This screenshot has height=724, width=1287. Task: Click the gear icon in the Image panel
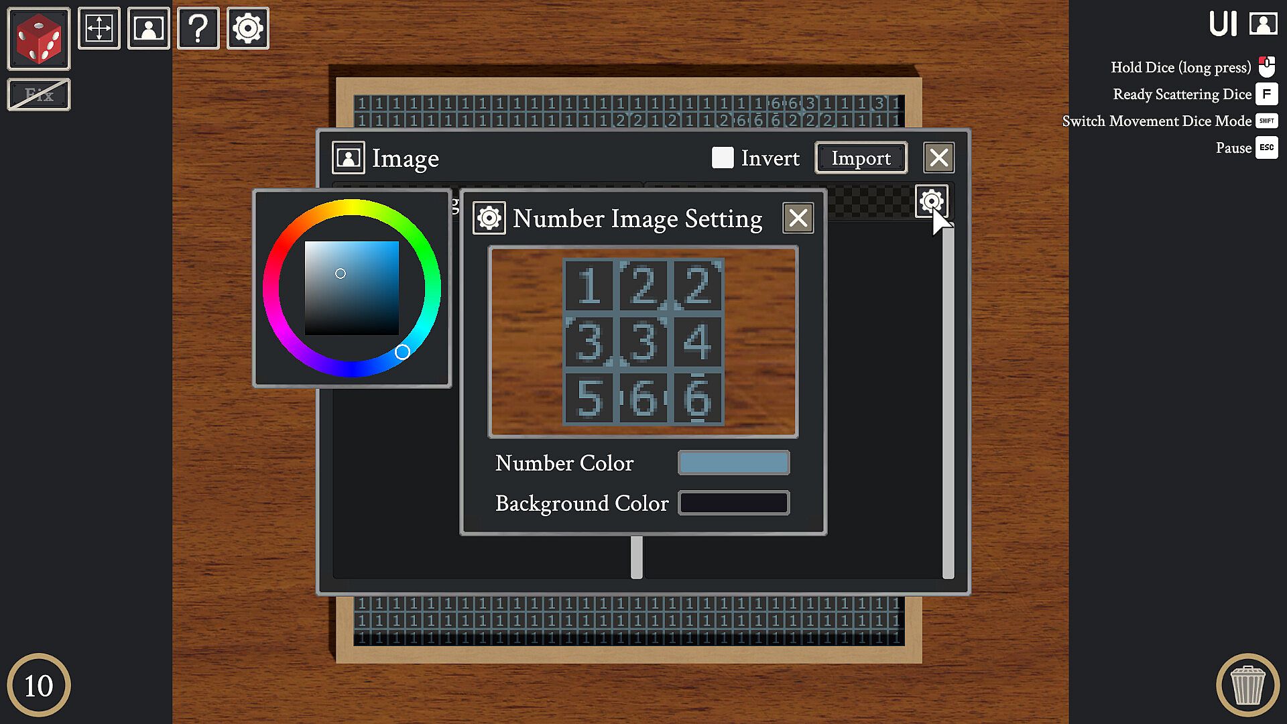(931, 200)
